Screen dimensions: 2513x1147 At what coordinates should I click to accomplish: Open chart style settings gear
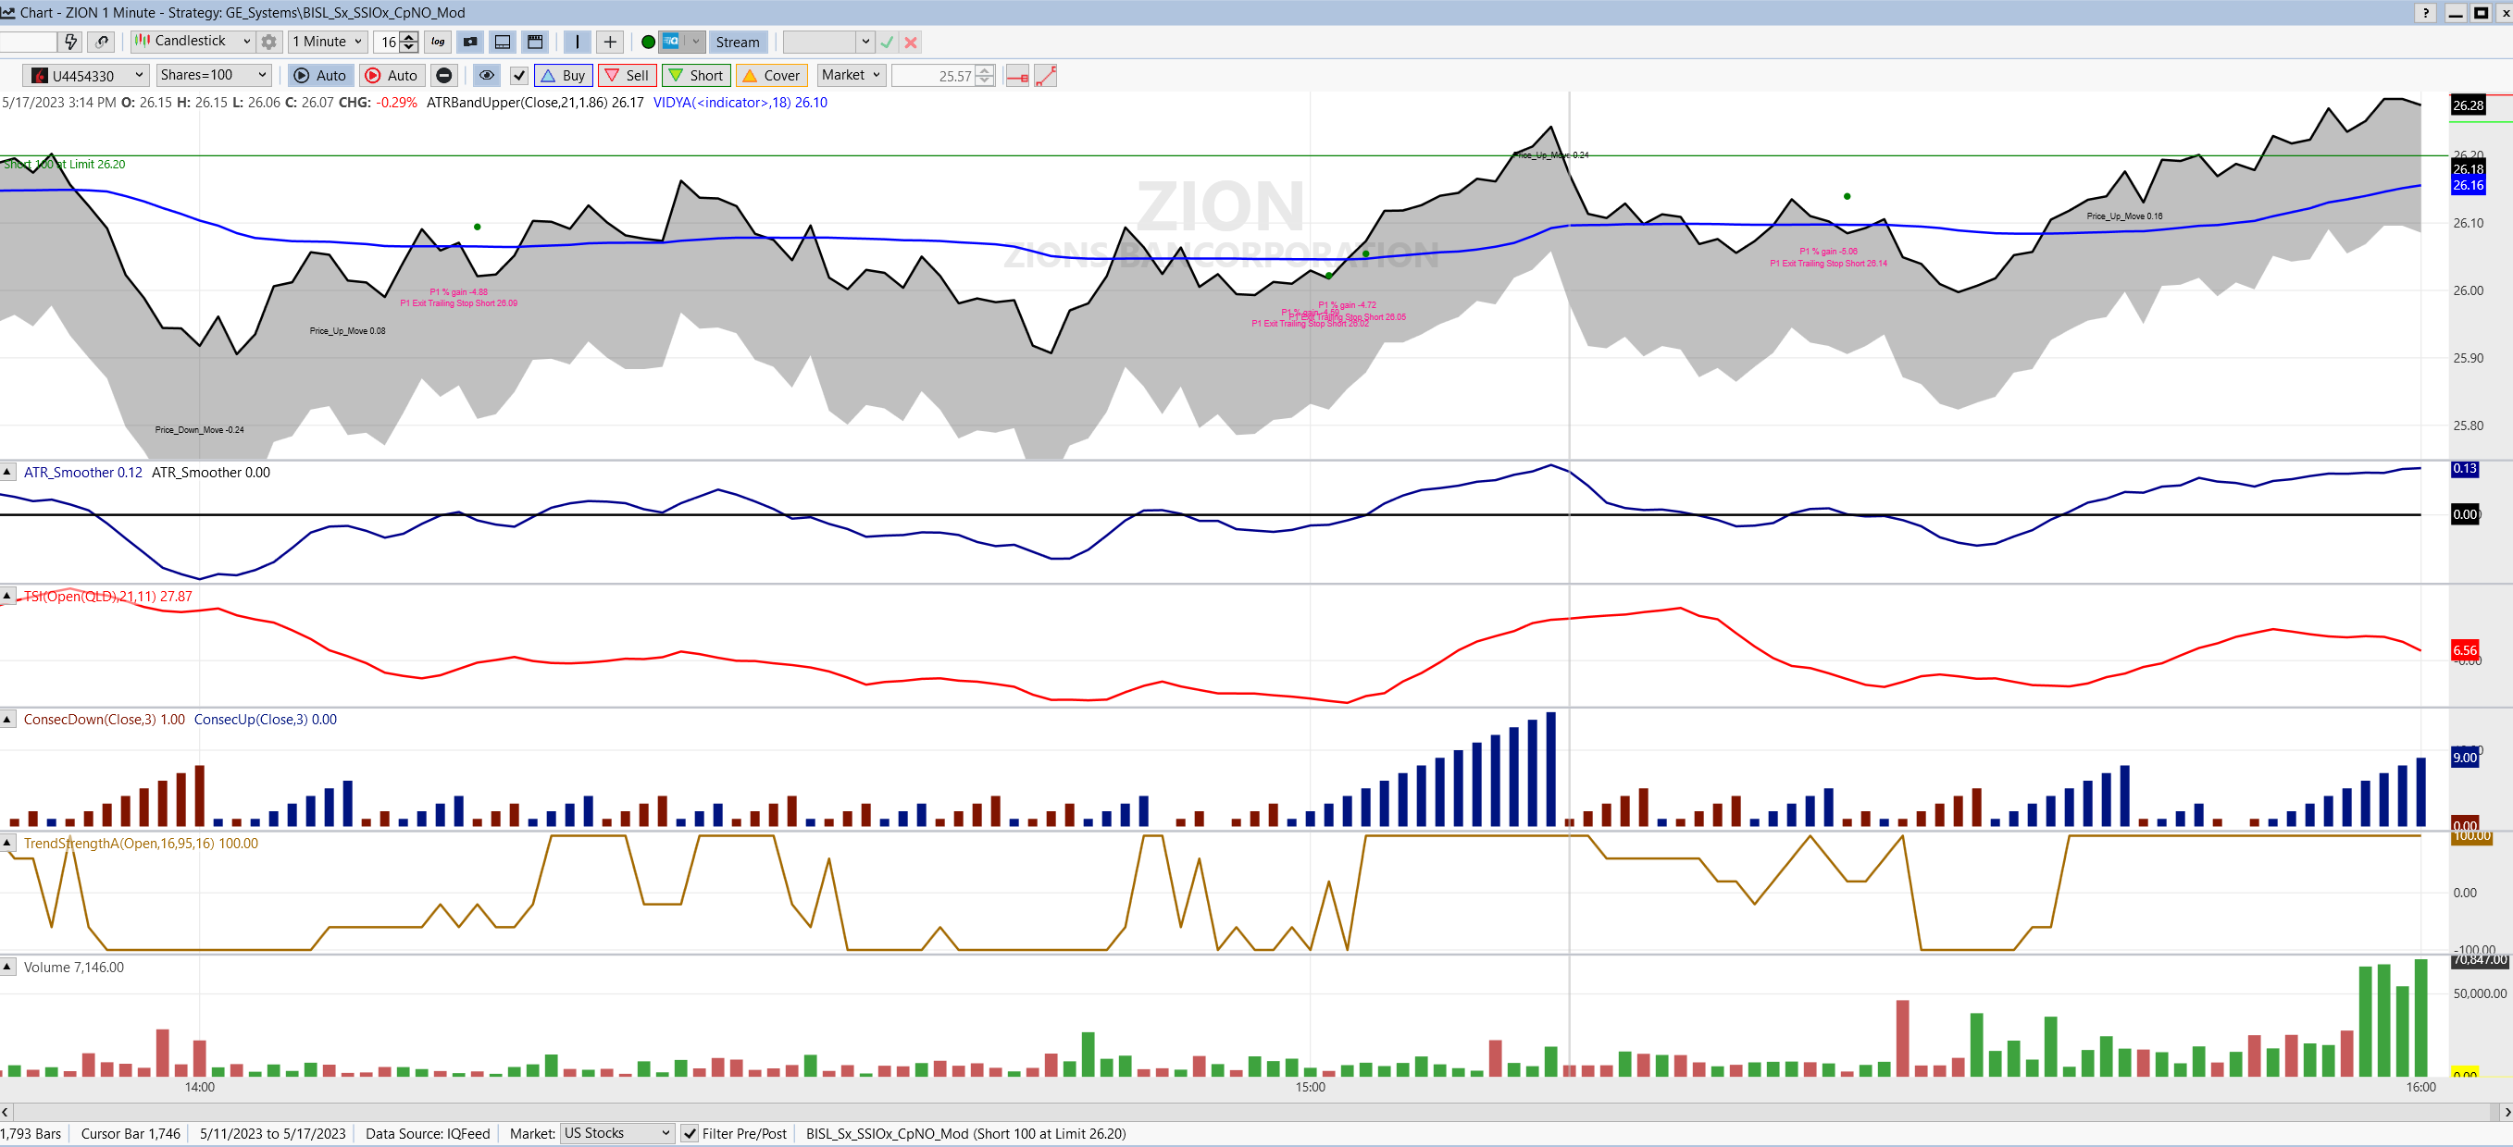point(269,42)
